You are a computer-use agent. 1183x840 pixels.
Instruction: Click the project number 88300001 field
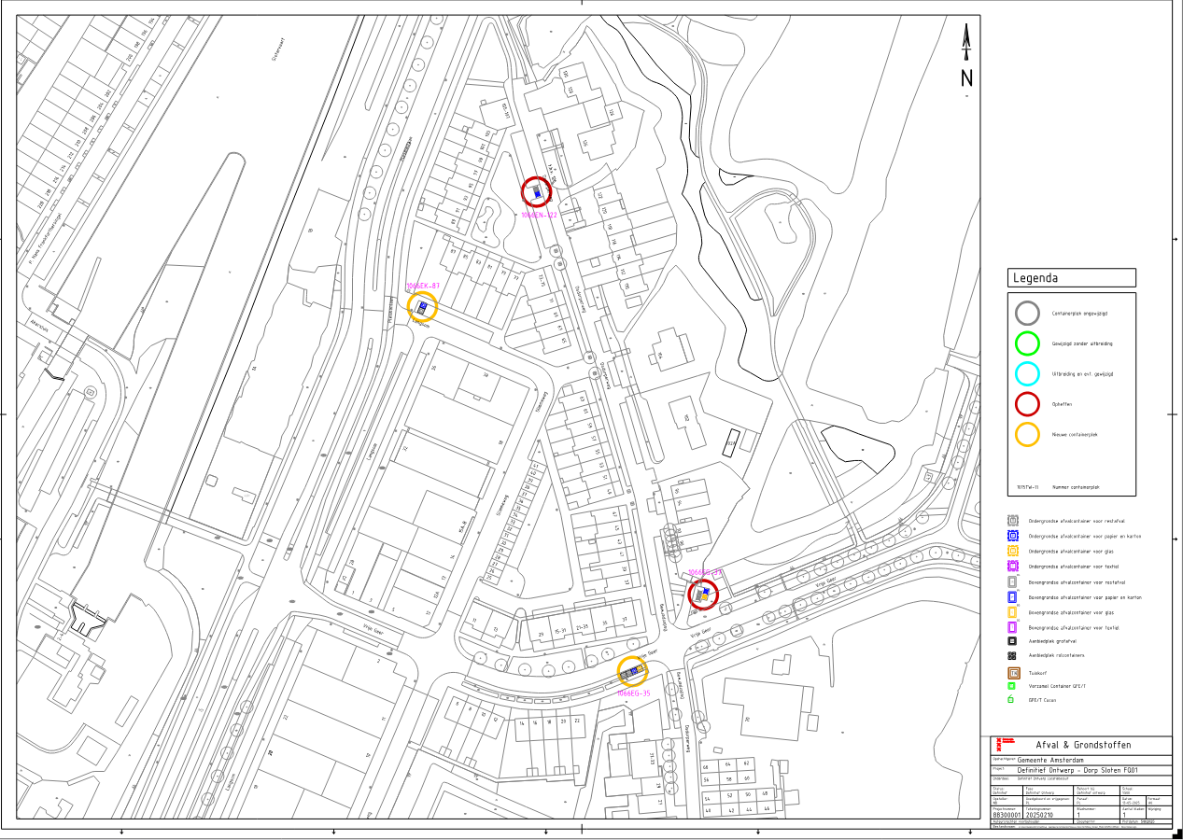point(1006,815)
